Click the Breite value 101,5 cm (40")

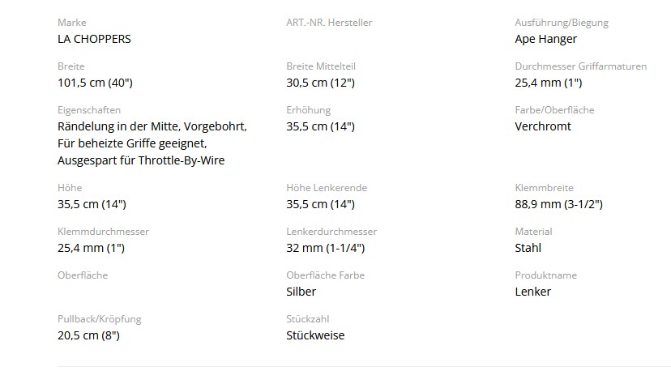[x=95, y=83]
